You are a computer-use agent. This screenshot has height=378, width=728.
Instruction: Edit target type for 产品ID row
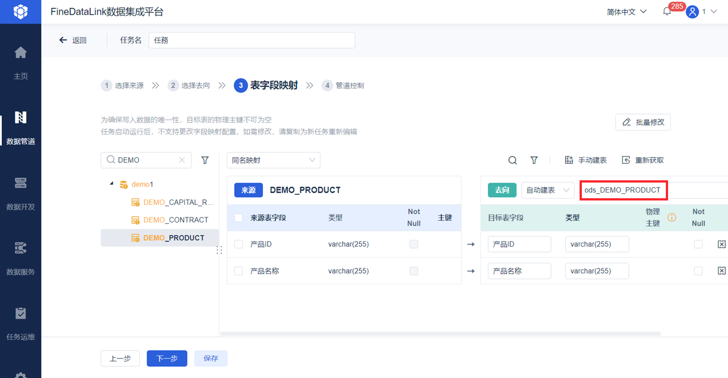[x=597, y=244]
